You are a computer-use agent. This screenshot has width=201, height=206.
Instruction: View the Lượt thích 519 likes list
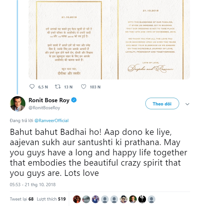[51, 199]
